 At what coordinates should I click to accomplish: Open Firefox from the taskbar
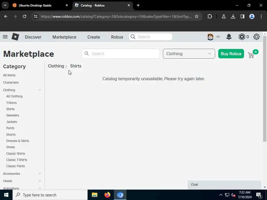[107, 195]
